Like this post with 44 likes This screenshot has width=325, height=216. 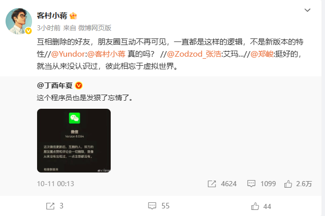click(261, 206)
